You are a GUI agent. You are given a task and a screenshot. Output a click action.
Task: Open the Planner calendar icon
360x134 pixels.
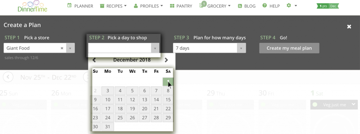pyautogui.click(x=69, y=5)
